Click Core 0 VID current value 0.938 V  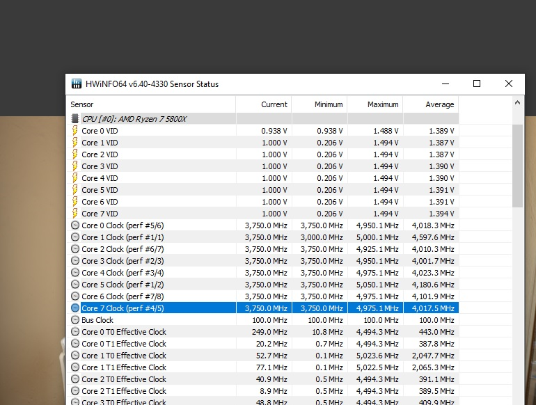coord(274,131)
